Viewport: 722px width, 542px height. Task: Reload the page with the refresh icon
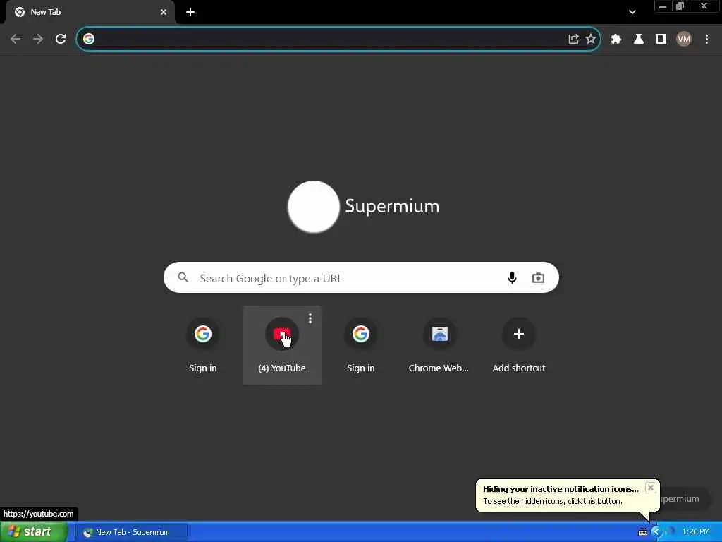point(61,39)
